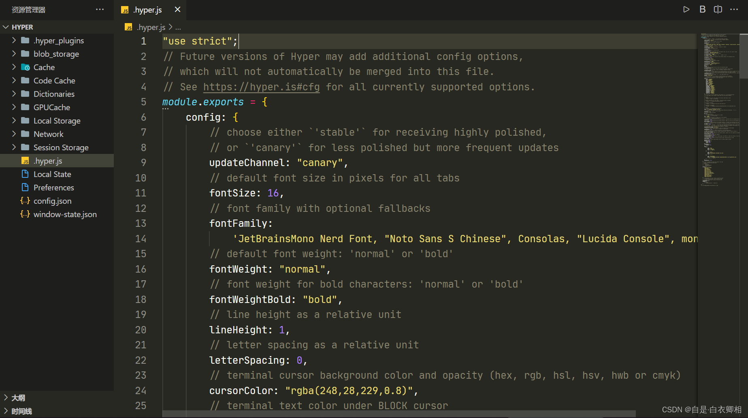The height and width of the screenshot is (418, 748).
Task: Open the Preferences file
Action: (x=57, y=188)
